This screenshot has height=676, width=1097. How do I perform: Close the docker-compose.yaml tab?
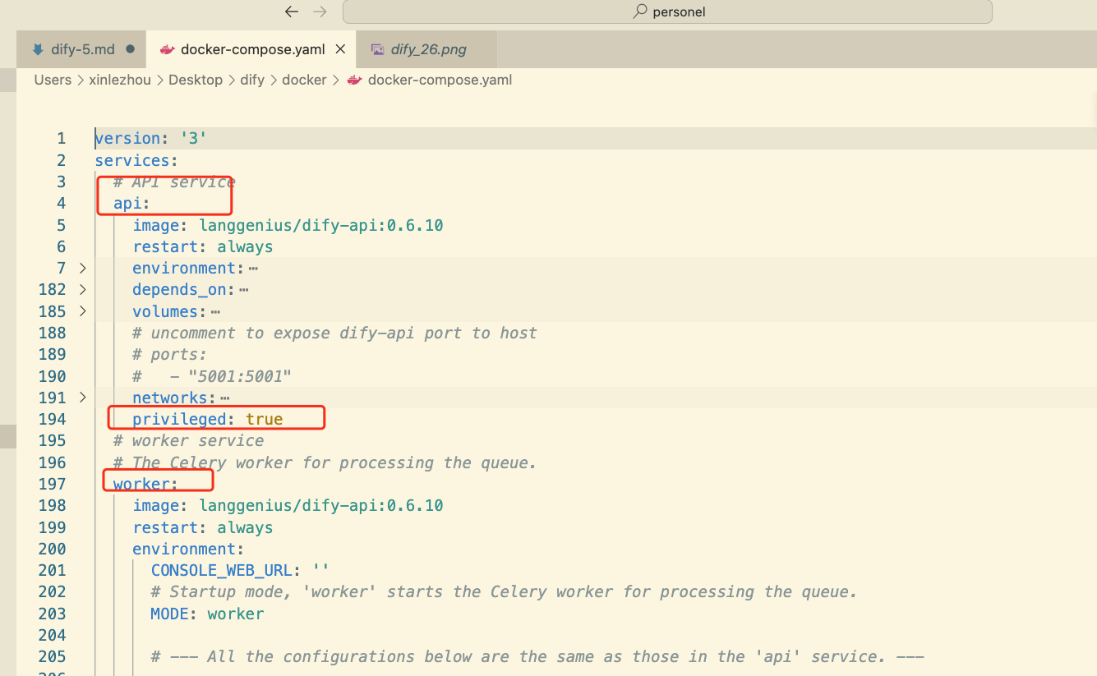pos(340,49)
